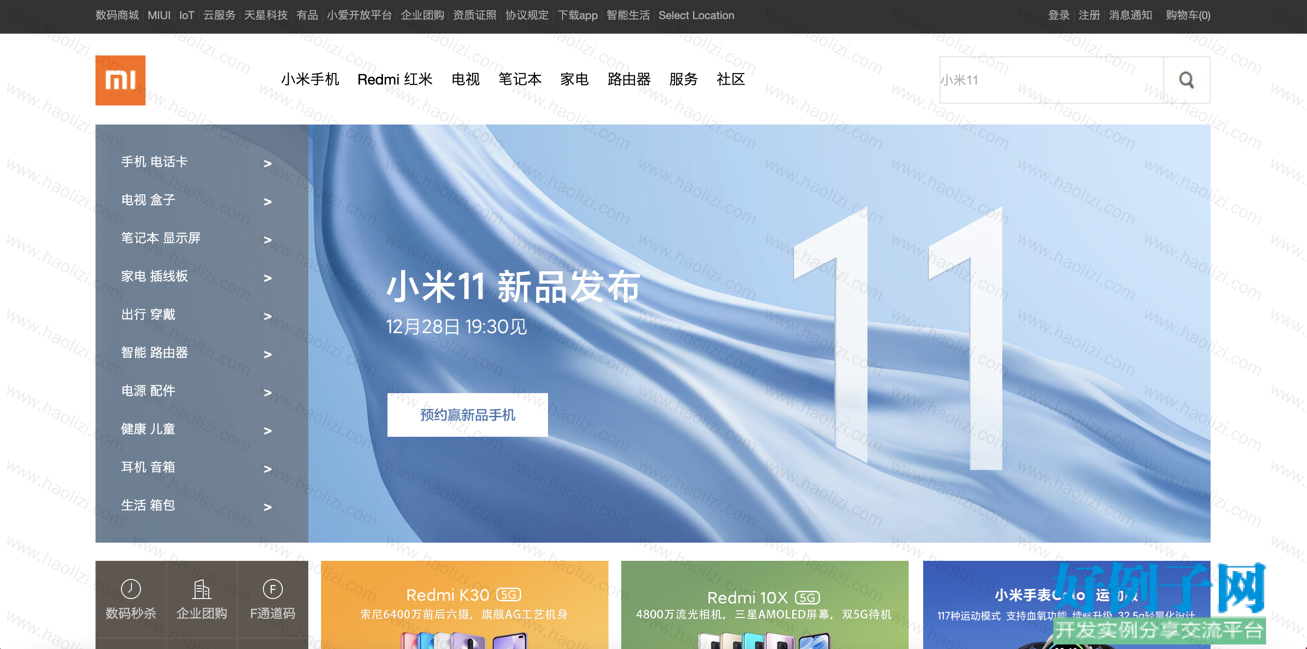Click the 小米11 新品发布 banner headline

point(513,286)
